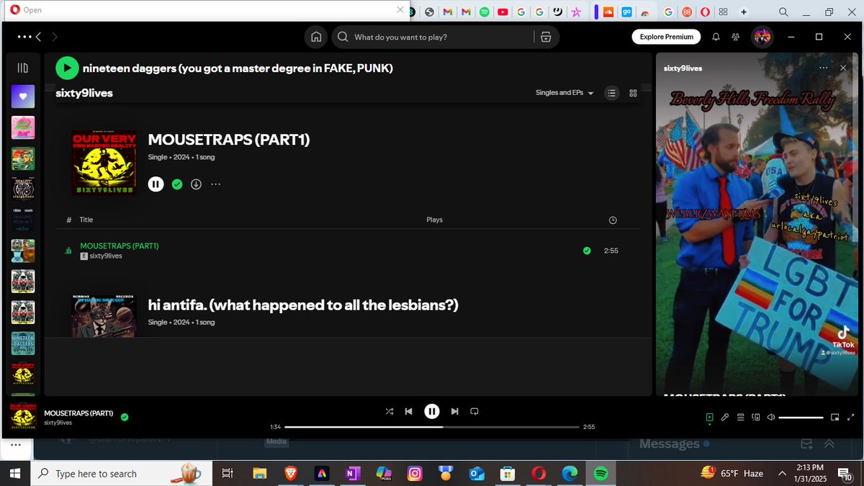
Task: Toggle saved check beside now-playing song title
Action: pos(125,416)
